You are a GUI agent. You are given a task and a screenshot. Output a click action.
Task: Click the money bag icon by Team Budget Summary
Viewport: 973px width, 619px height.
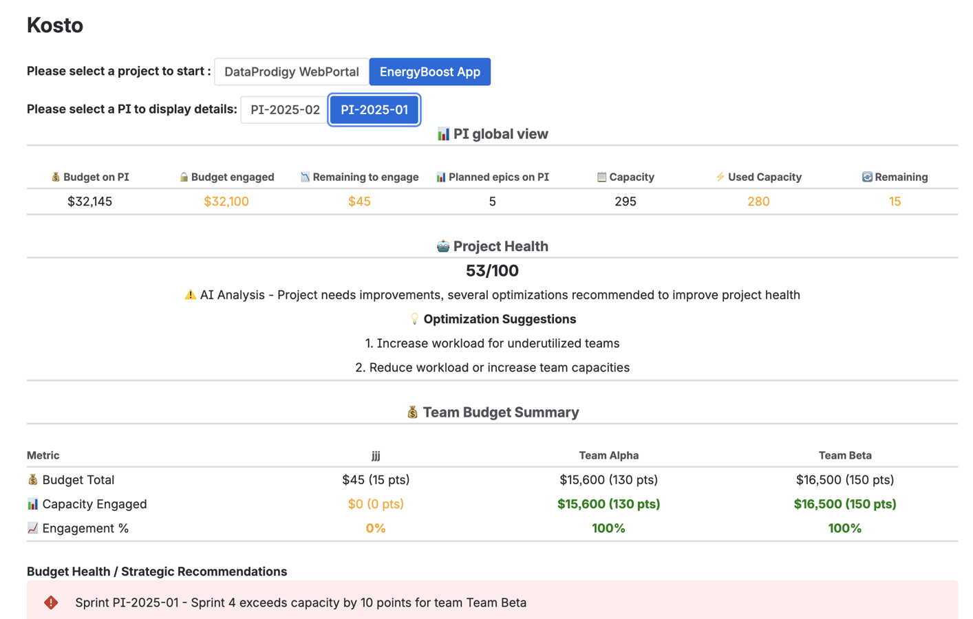[x=413, y=412]
